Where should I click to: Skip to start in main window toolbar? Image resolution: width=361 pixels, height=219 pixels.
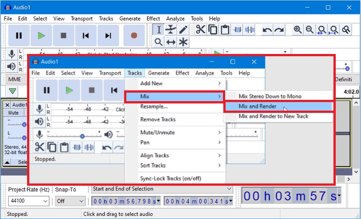click(x=86, y=36)
